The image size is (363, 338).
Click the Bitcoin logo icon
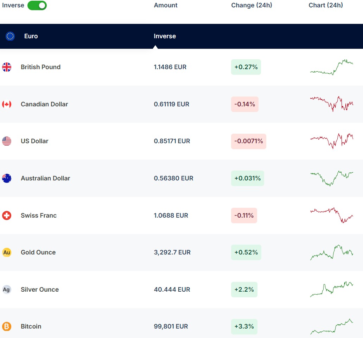tap(7, 326)
